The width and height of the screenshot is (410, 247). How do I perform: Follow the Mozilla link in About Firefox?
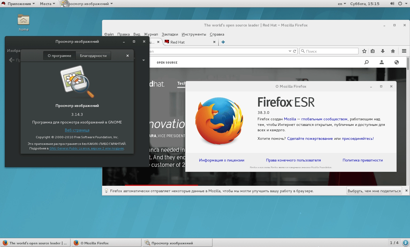pos(290,119)
